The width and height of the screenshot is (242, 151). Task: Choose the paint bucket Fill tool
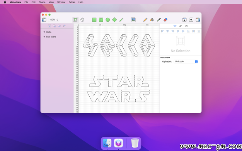tap(152, 20)
